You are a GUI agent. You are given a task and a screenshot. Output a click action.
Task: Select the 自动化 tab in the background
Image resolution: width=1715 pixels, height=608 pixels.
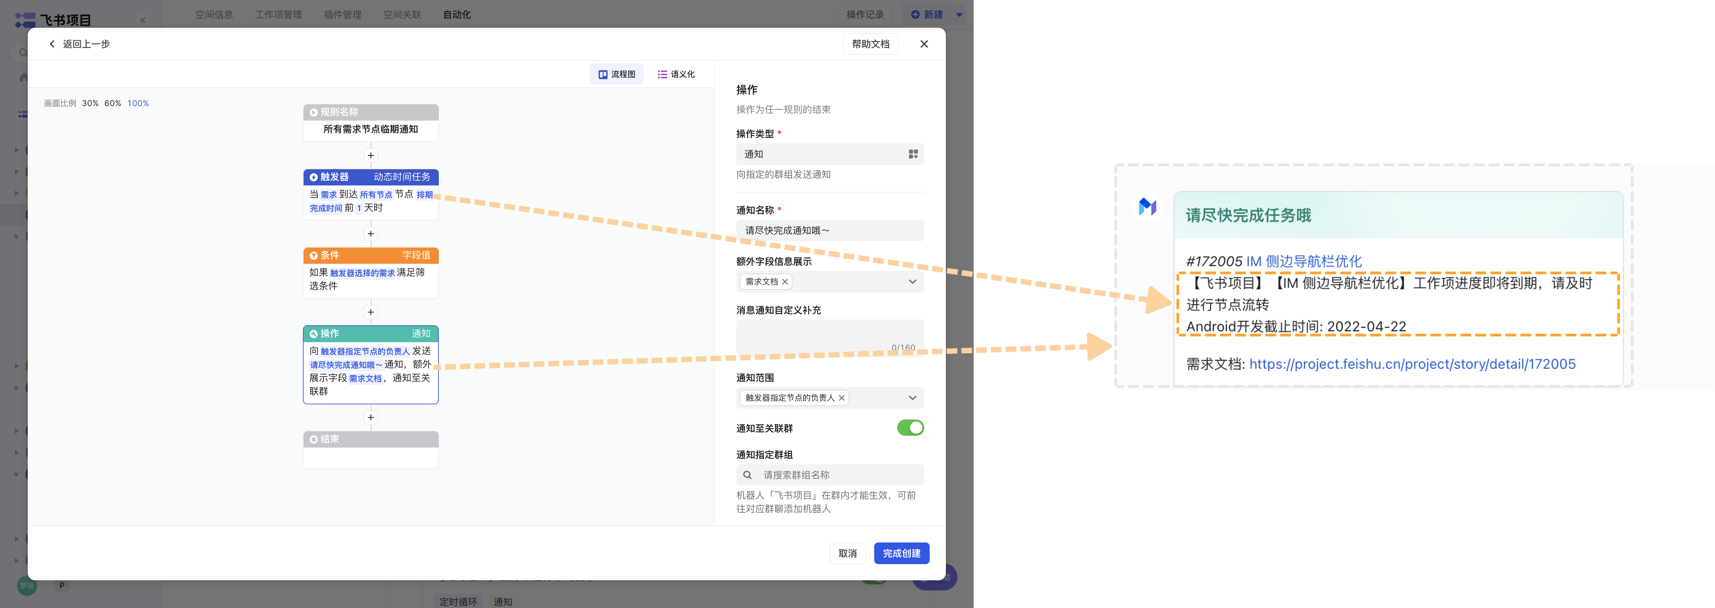(x=457, y=15)
